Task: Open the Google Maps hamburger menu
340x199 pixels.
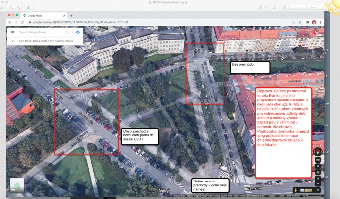Action: [13, 32]
